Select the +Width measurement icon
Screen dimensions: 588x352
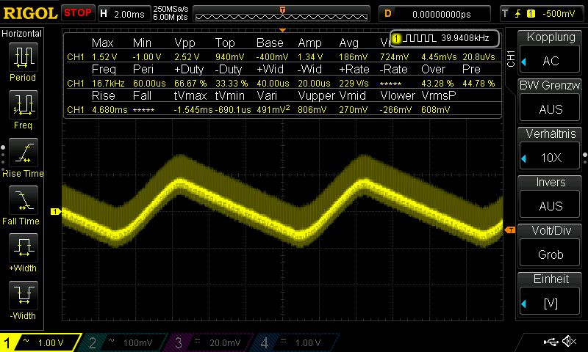tap(23, 248)
